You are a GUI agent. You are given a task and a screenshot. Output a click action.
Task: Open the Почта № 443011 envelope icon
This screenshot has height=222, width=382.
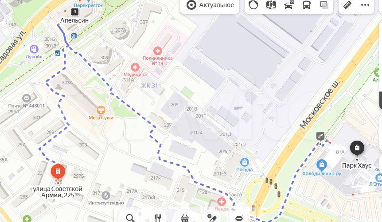pos(26,98)
